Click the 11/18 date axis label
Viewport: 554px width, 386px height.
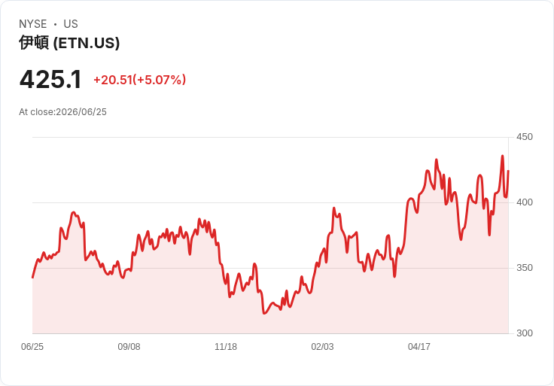226,347
